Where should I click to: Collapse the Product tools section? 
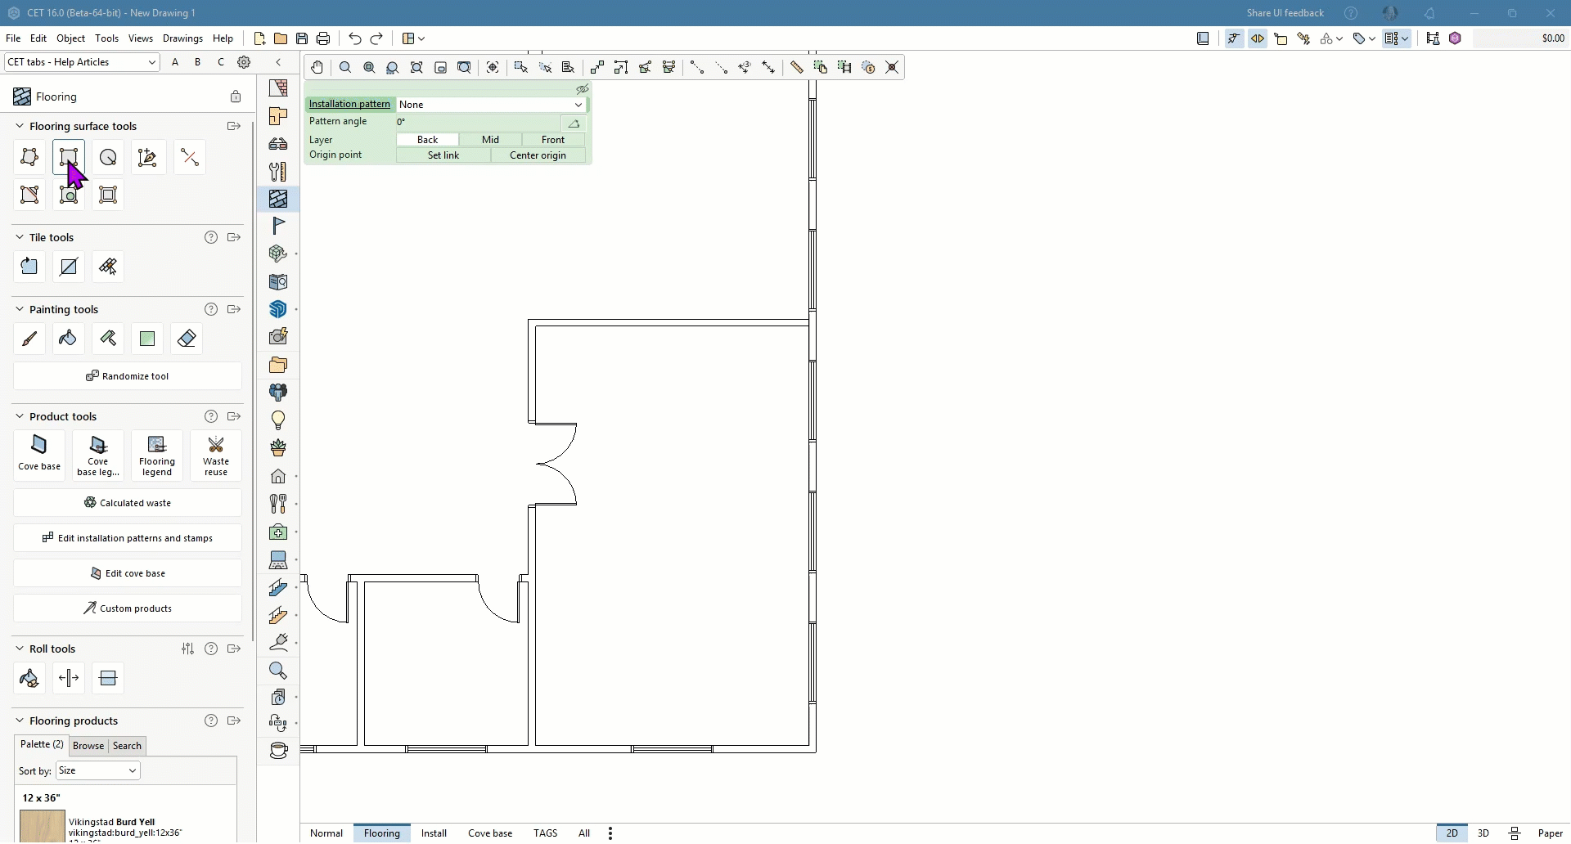[x=20, y=416]
